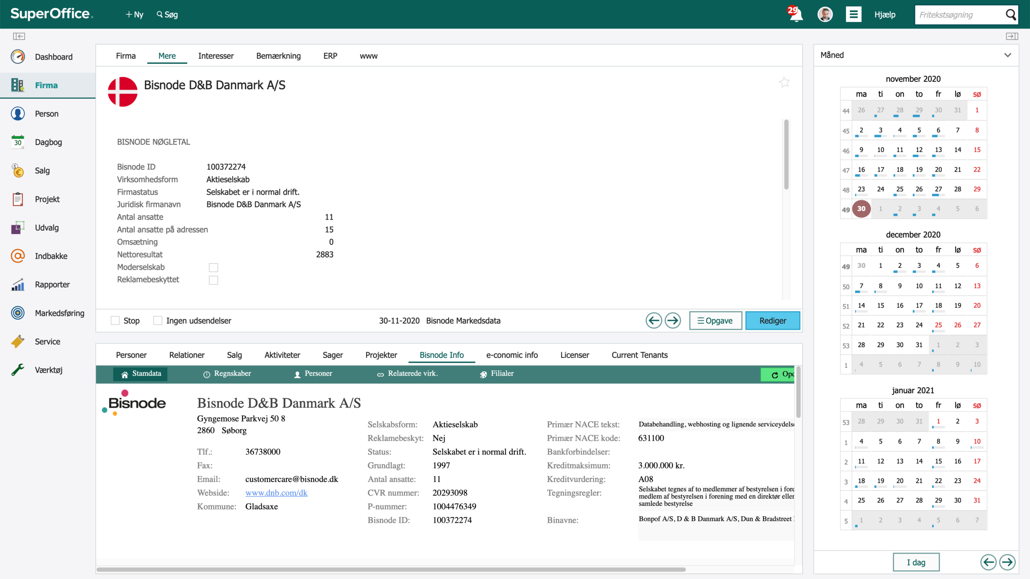The image size is (1030, 579).
Task: Open the Dashboard navigator icon
Action: click(x=18, y=57)
